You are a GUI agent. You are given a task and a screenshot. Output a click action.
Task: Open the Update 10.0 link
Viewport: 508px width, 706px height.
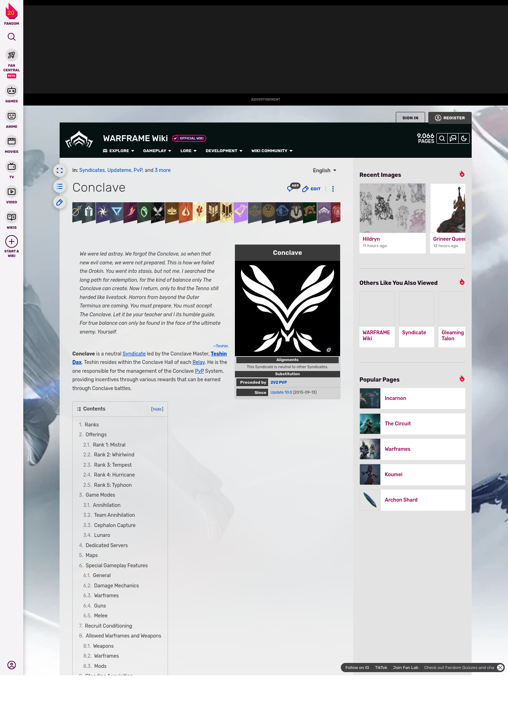[x=281, y=392]
